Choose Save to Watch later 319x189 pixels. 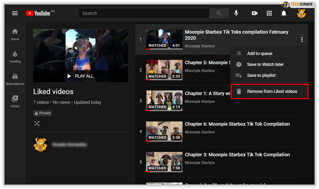[x=269, y=65]
